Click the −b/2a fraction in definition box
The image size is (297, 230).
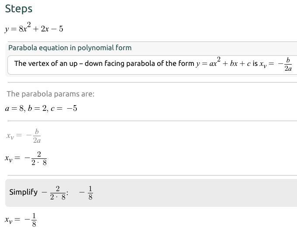coord(285,64)
